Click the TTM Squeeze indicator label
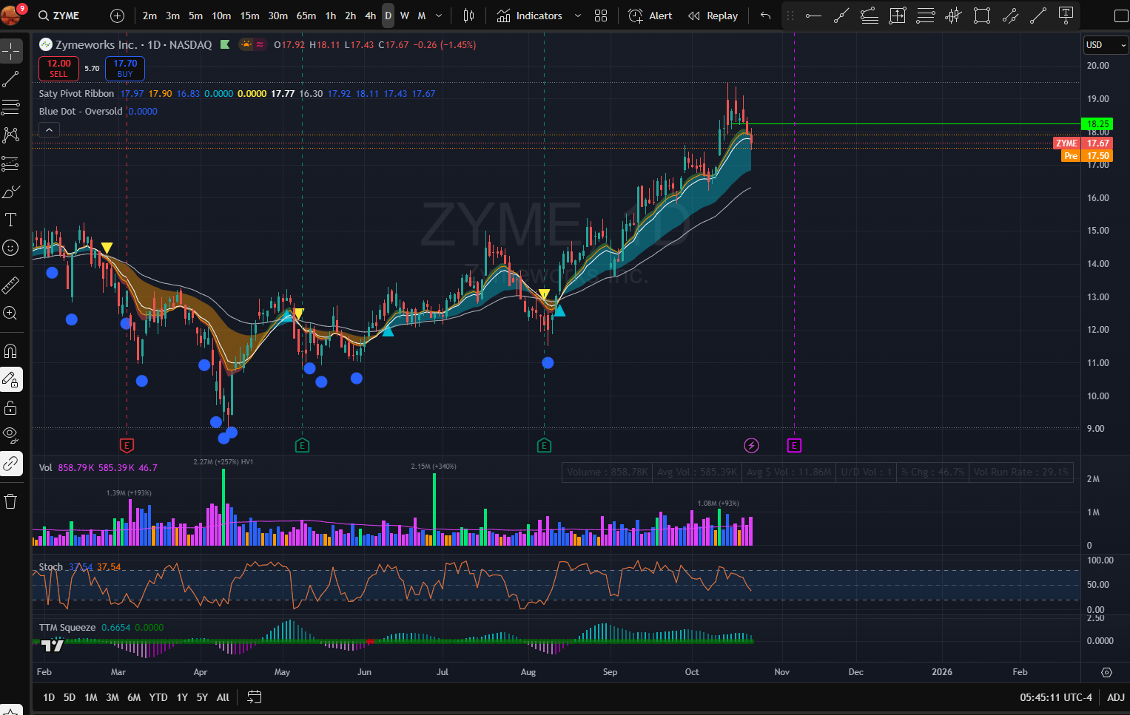Image resolution: width=1130 pixels, height=715 pixels. click(67, 628)
